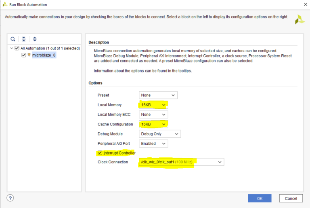Screen dimensions: 310x208
Task: Uncheck the microblaze_0 checkbox
Action: click(x=24, y=55)
